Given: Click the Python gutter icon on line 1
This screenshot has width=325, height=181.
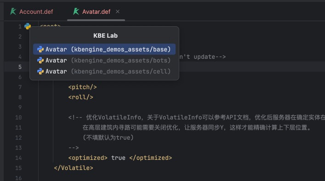Looking at the screenshot, I should point(28,26).
